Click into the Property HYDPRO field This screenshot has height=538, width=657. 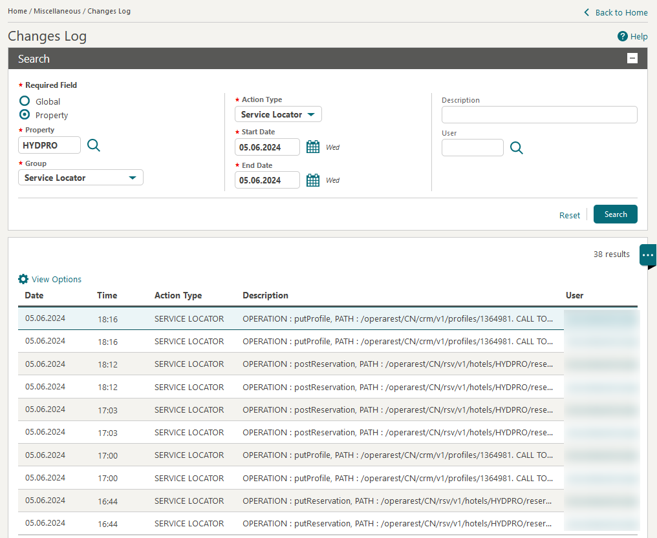coord(49,145)
